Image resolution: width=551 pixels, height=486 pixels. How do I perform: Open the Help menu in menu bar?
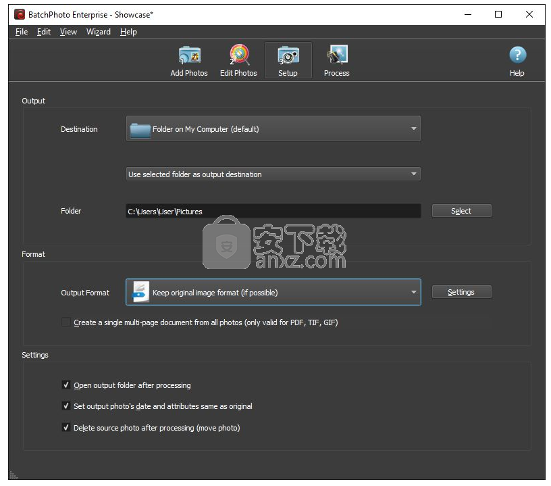coord(128,32)
